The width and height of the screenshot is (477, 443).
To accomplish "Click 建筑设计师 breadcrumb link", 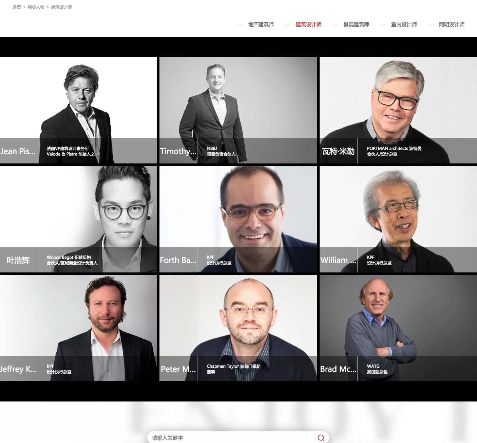I will click(61, 7).
